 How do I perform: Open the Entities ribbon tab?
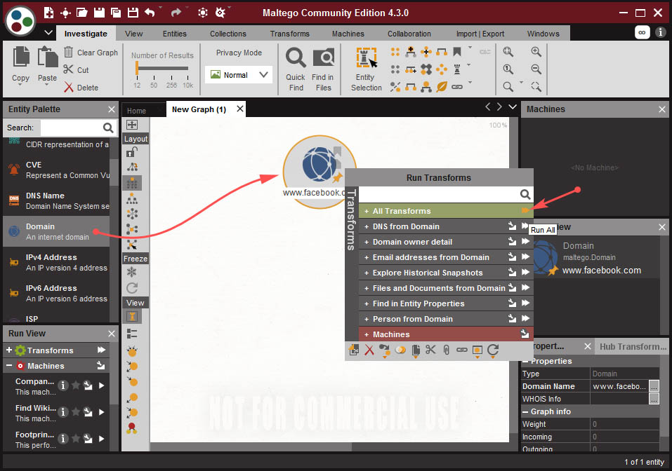(x=174, y=34)
